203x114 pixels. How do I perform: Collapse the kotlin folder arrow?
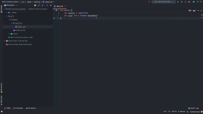pos(11,23)
